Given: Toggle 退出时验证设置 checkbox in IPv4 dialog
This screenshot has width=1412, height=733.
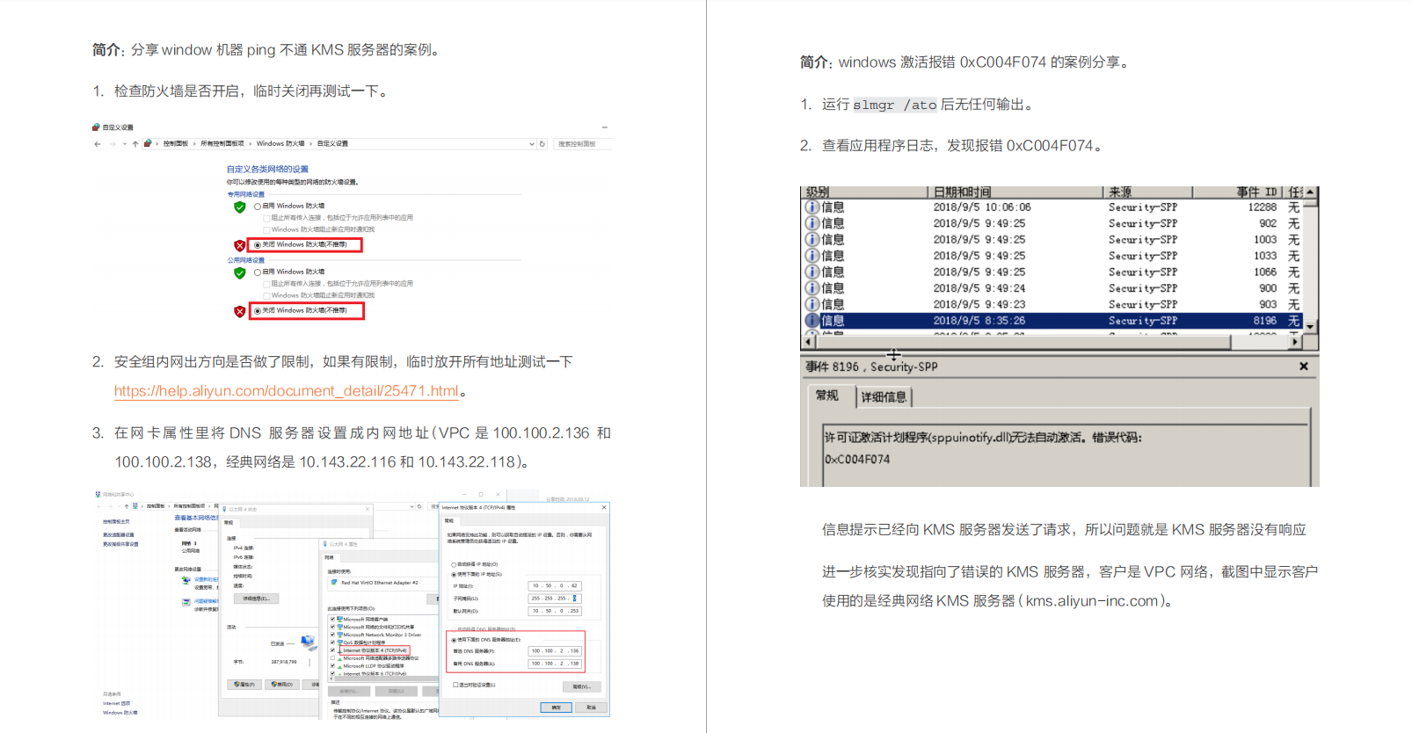Looking at the screenshot, I should point(455,685).
